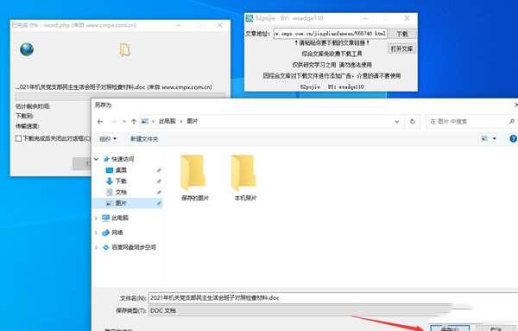Screen dimensions: 518x331
Task: Expand the 此电脑 (This PC) tree node
Action: [97, 218]
